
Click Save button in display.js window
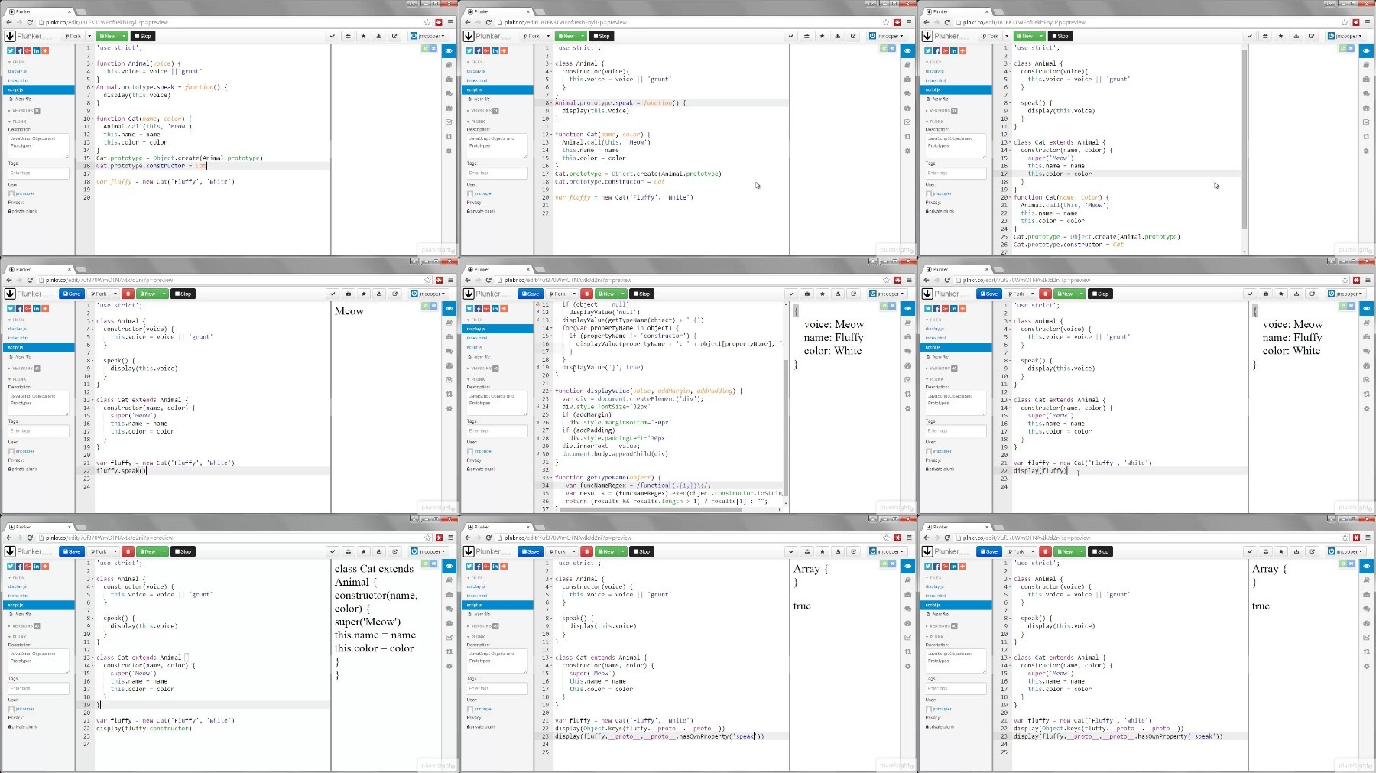(x=531, y=294)
